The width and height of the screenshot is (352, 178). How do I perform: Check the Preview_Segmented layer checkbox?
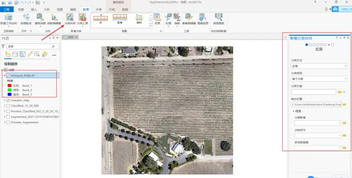coord(8,122)
